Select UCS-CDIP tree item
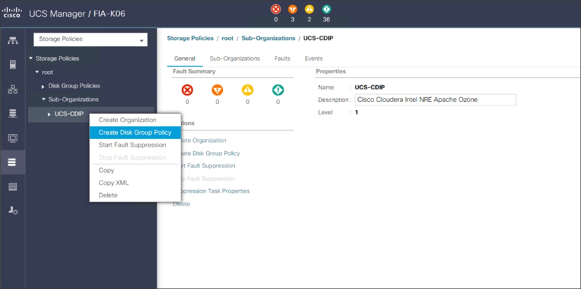The image size is (581, 289). coord(69,114)
